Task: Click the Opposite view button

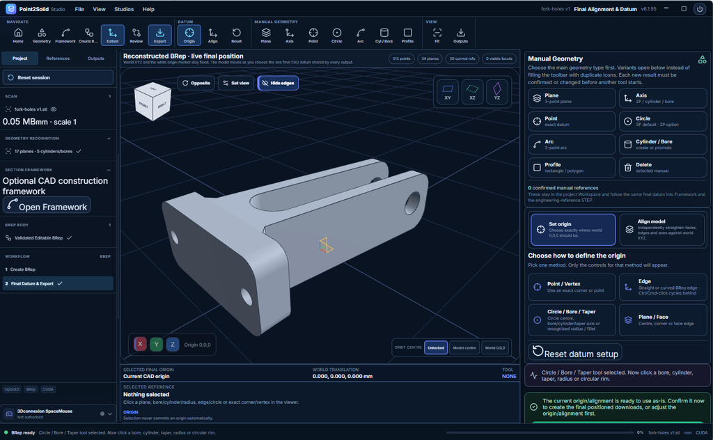Action: click(196, 83)
